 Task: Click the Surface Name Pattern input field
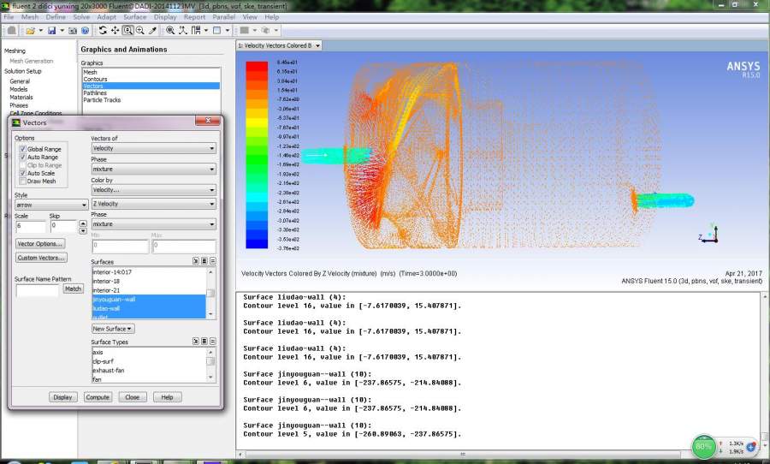click(38, 289)
